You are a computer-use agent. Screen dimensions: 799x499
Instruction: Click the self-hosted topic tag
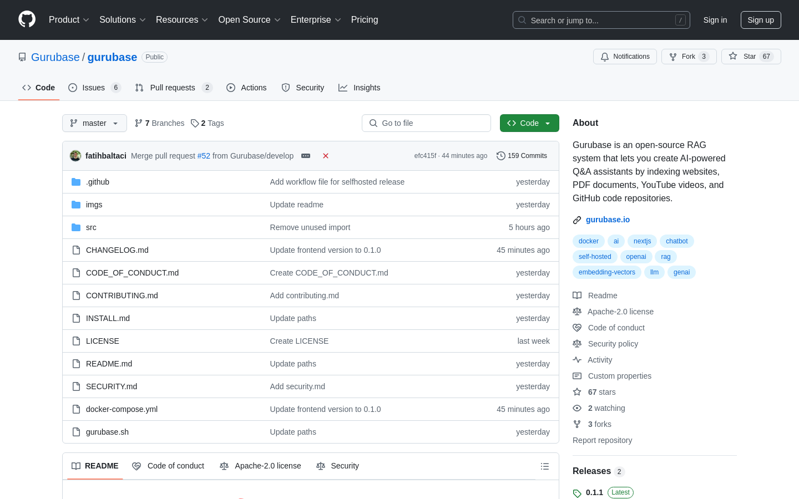click(595, 257)
